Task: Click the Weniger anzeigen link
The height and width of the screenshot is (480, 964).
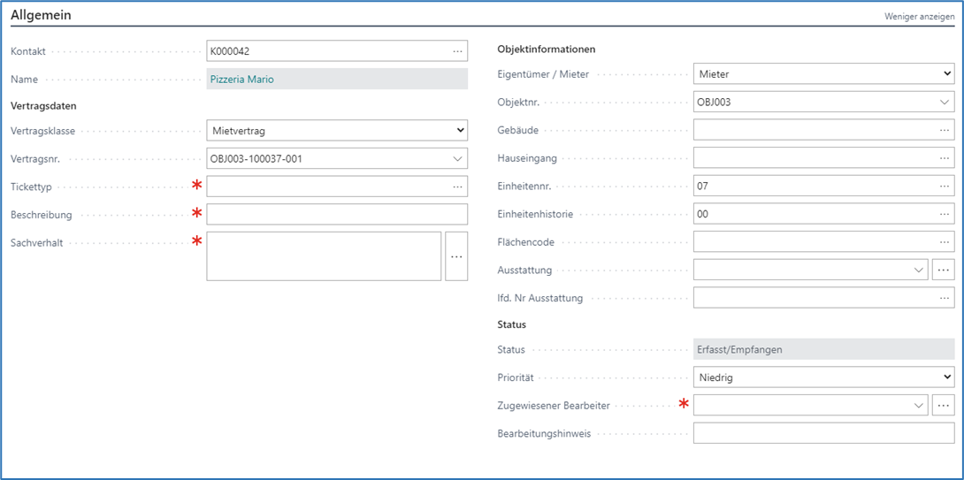Action: coord(919,17)
